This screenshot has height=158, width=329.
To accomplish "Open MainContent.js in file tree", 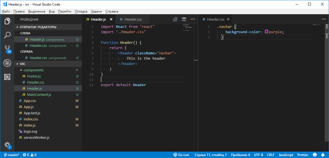I will 48,94.
